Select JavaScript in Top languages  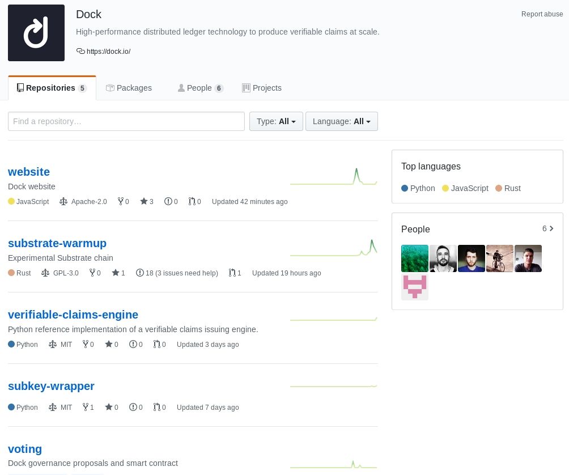pos(465,188)
